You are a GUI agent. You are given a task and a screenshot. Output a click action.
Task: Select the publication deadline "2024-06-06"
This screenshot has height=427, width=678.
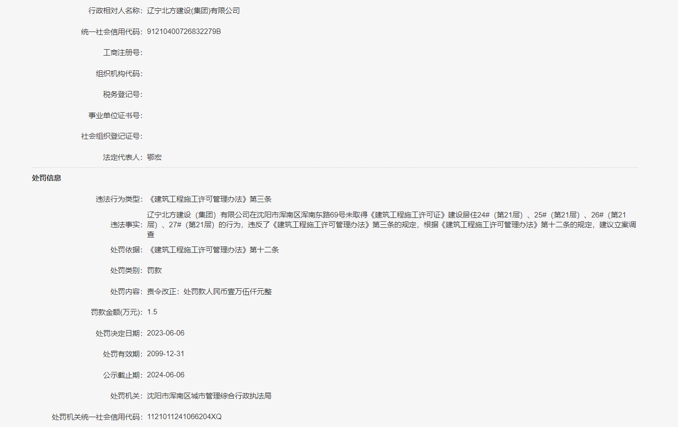coord(166,375)
